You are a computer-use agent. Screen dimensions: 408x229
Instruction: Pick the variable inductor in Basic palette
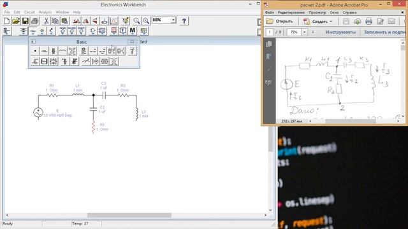pyautogui.click(x=85, y=62)
